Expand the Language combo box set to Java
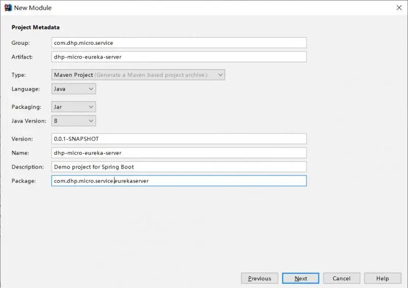This screenshot has width=408, height=288. pyautogui.click(x=73, y=89)
